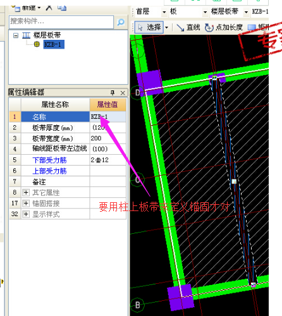Click the delete component X icon

tap(49, 8)
